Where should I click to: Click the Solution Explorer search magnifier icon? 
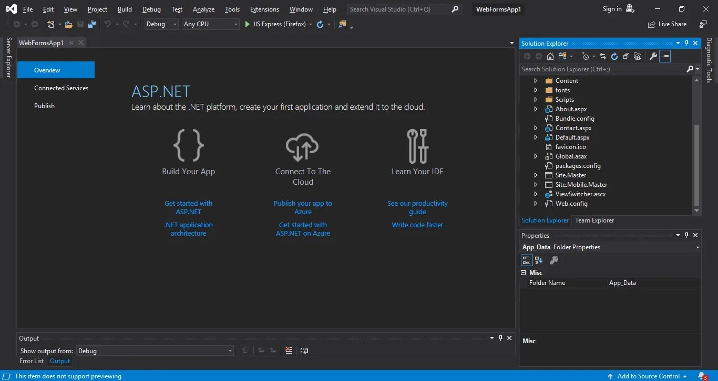(690, 69)
